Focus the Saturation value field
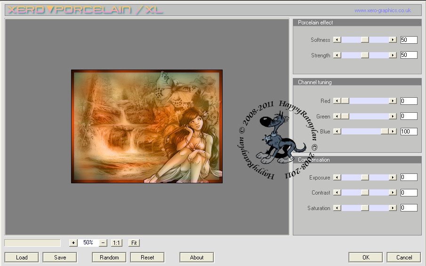 click(x=409, y=208)
